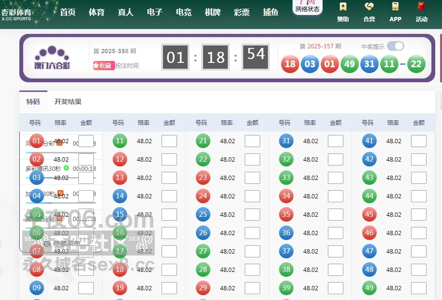
Task: Select number ball 09
Action: [37, 287]
